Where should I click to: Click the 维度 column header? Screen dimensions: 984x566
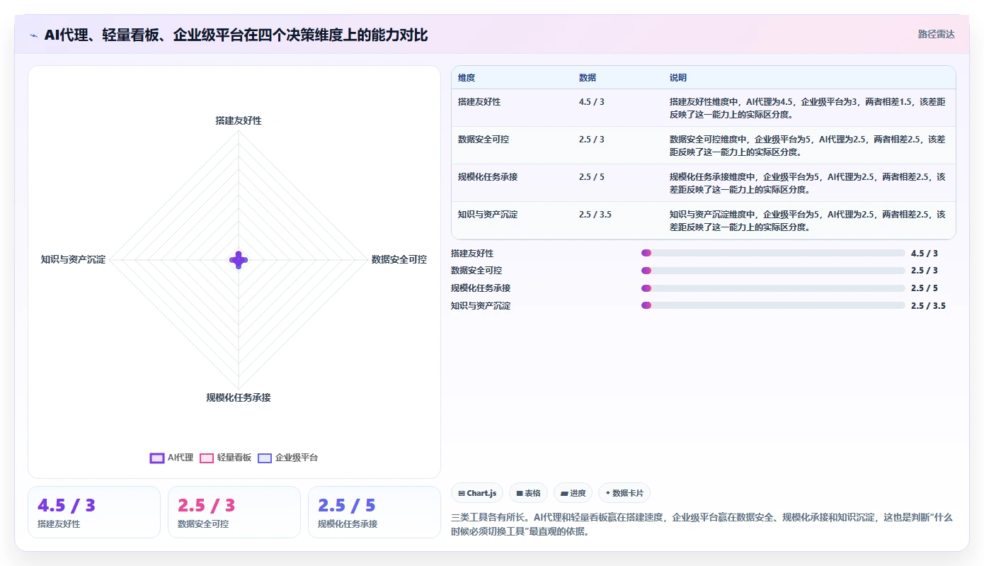pyautogui.click(x=467, y=78)
